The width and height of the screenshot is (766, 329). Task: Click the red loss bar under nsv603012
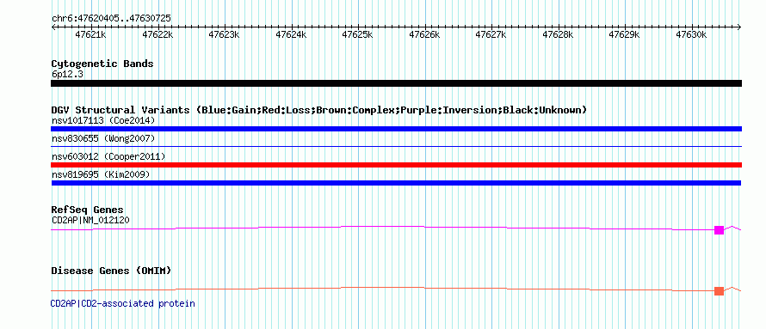396,165
